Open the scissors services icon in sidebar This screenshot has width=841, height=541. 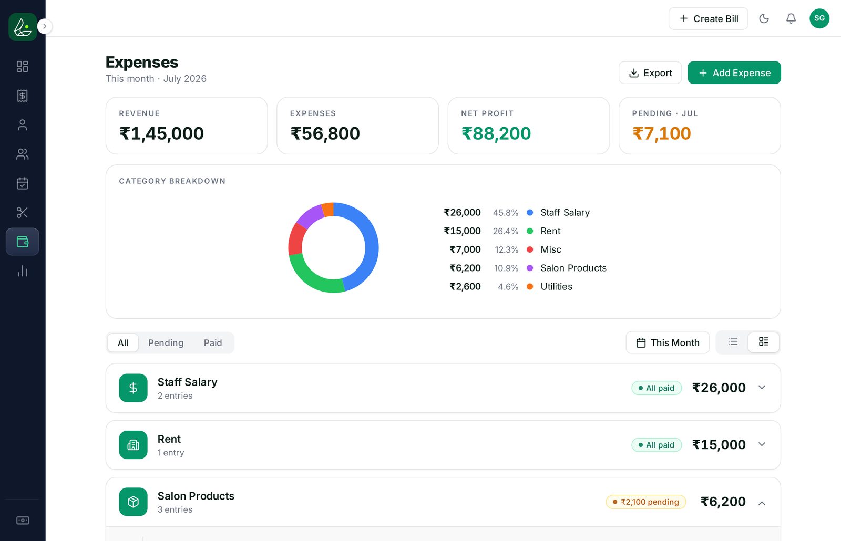point(22,212)
